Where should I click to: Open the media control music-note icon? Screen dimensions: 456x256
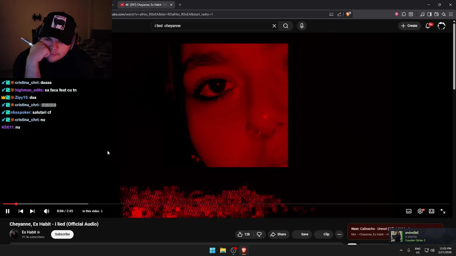pos(423,14)
